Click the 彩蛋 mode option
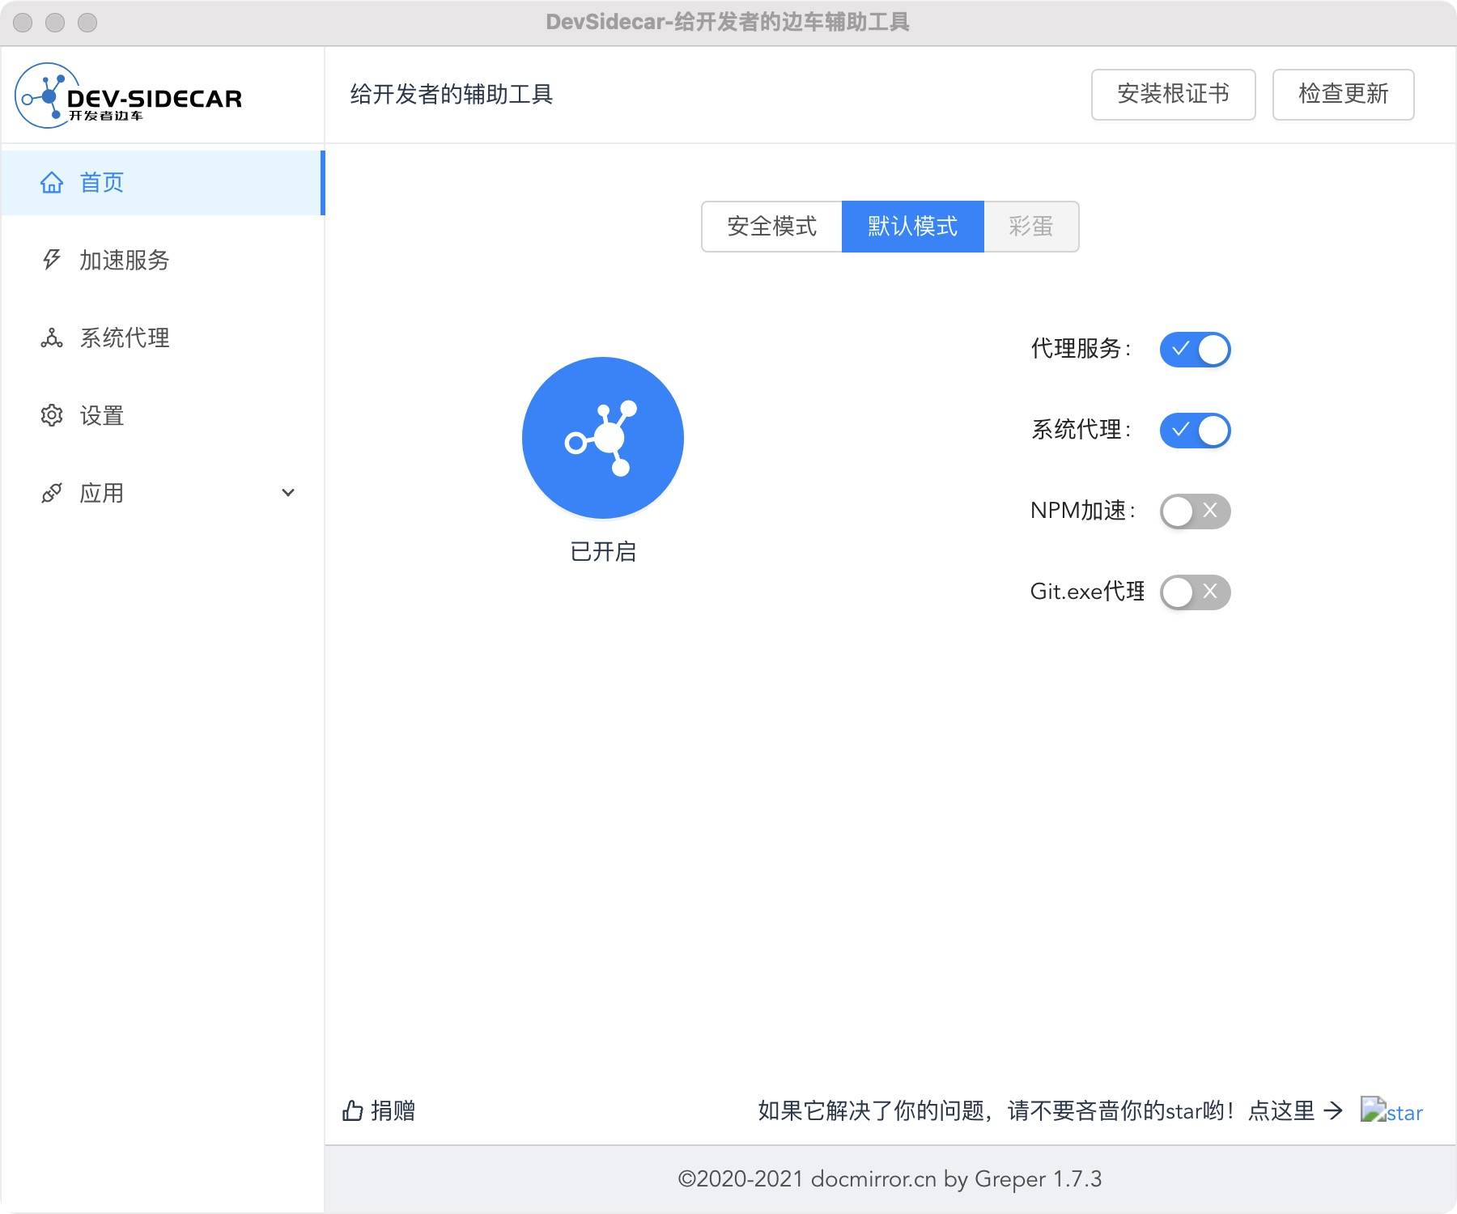The width and height of the screenshot is (1457, 1214). coord(1031,227)
